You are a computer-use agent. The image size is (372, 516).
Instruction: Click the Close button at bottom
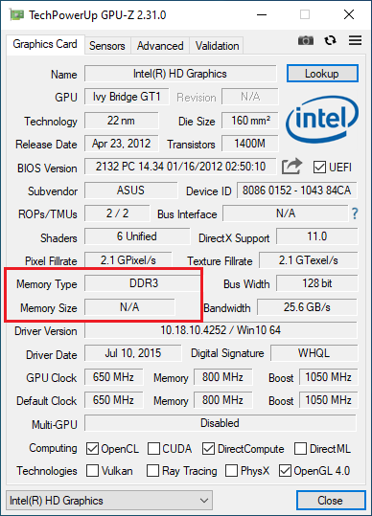pos(331,501)
